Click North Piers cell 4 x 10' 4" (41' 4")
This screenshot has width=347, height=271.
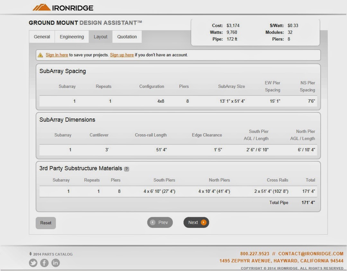(x=214, y=191)
